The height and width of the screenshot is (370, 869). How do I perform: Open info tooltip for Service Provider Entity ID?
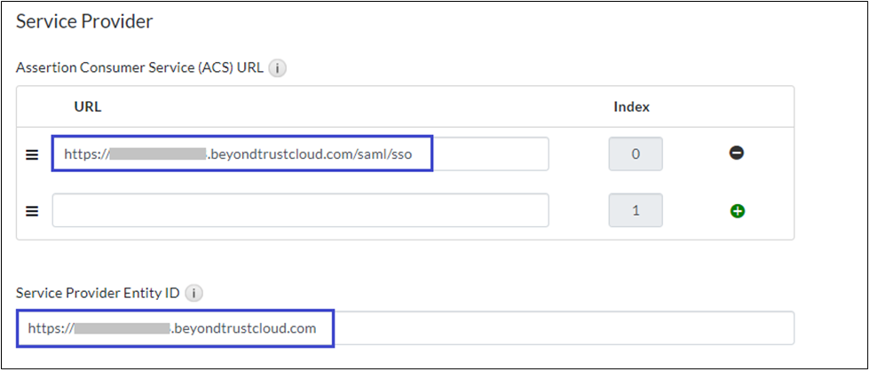click(195, 292)
